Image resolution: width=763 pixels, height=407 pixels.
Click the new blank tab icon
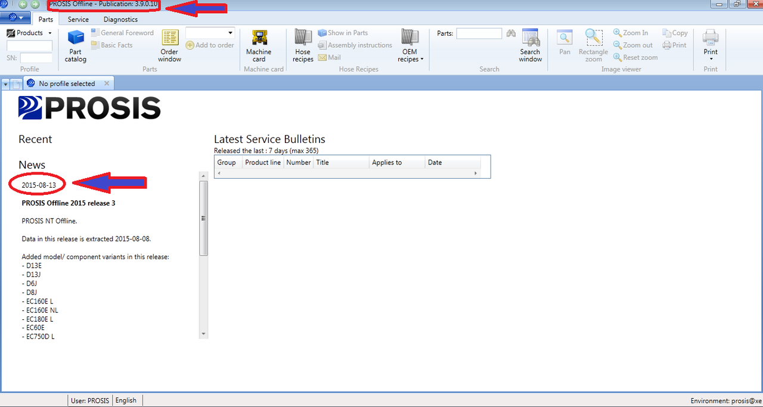[16, 84]
